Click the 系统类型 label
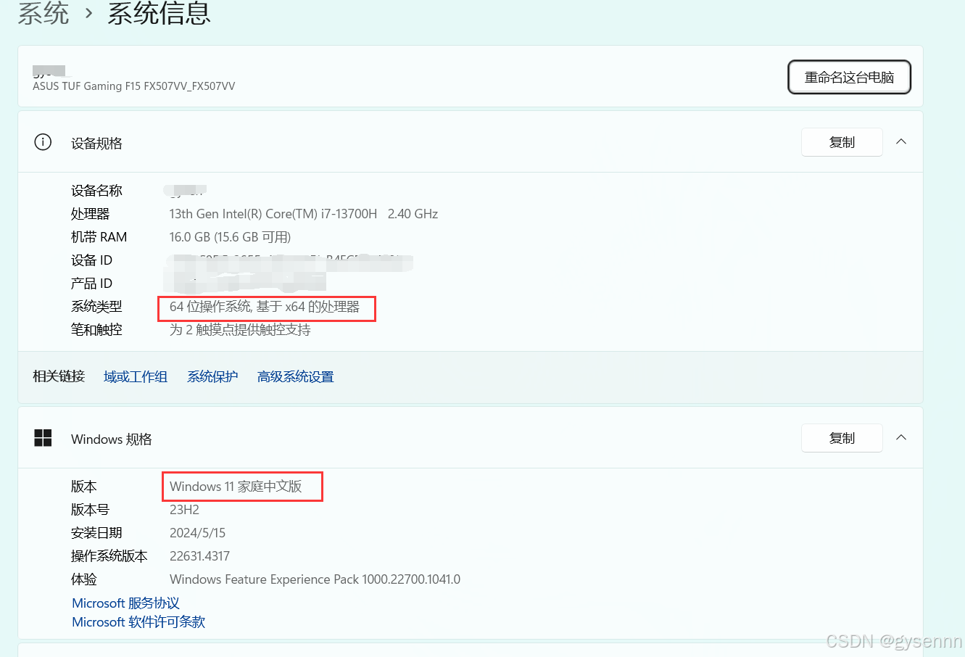 (96, 307)
